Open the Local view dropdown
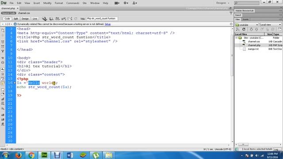 (271, 25)
